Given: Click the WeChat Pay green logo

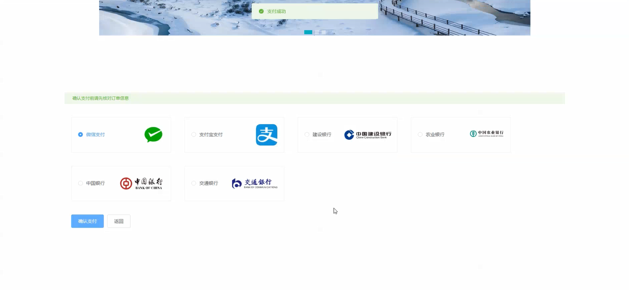Looking at the screenshot, I should [x=153, y=135].
